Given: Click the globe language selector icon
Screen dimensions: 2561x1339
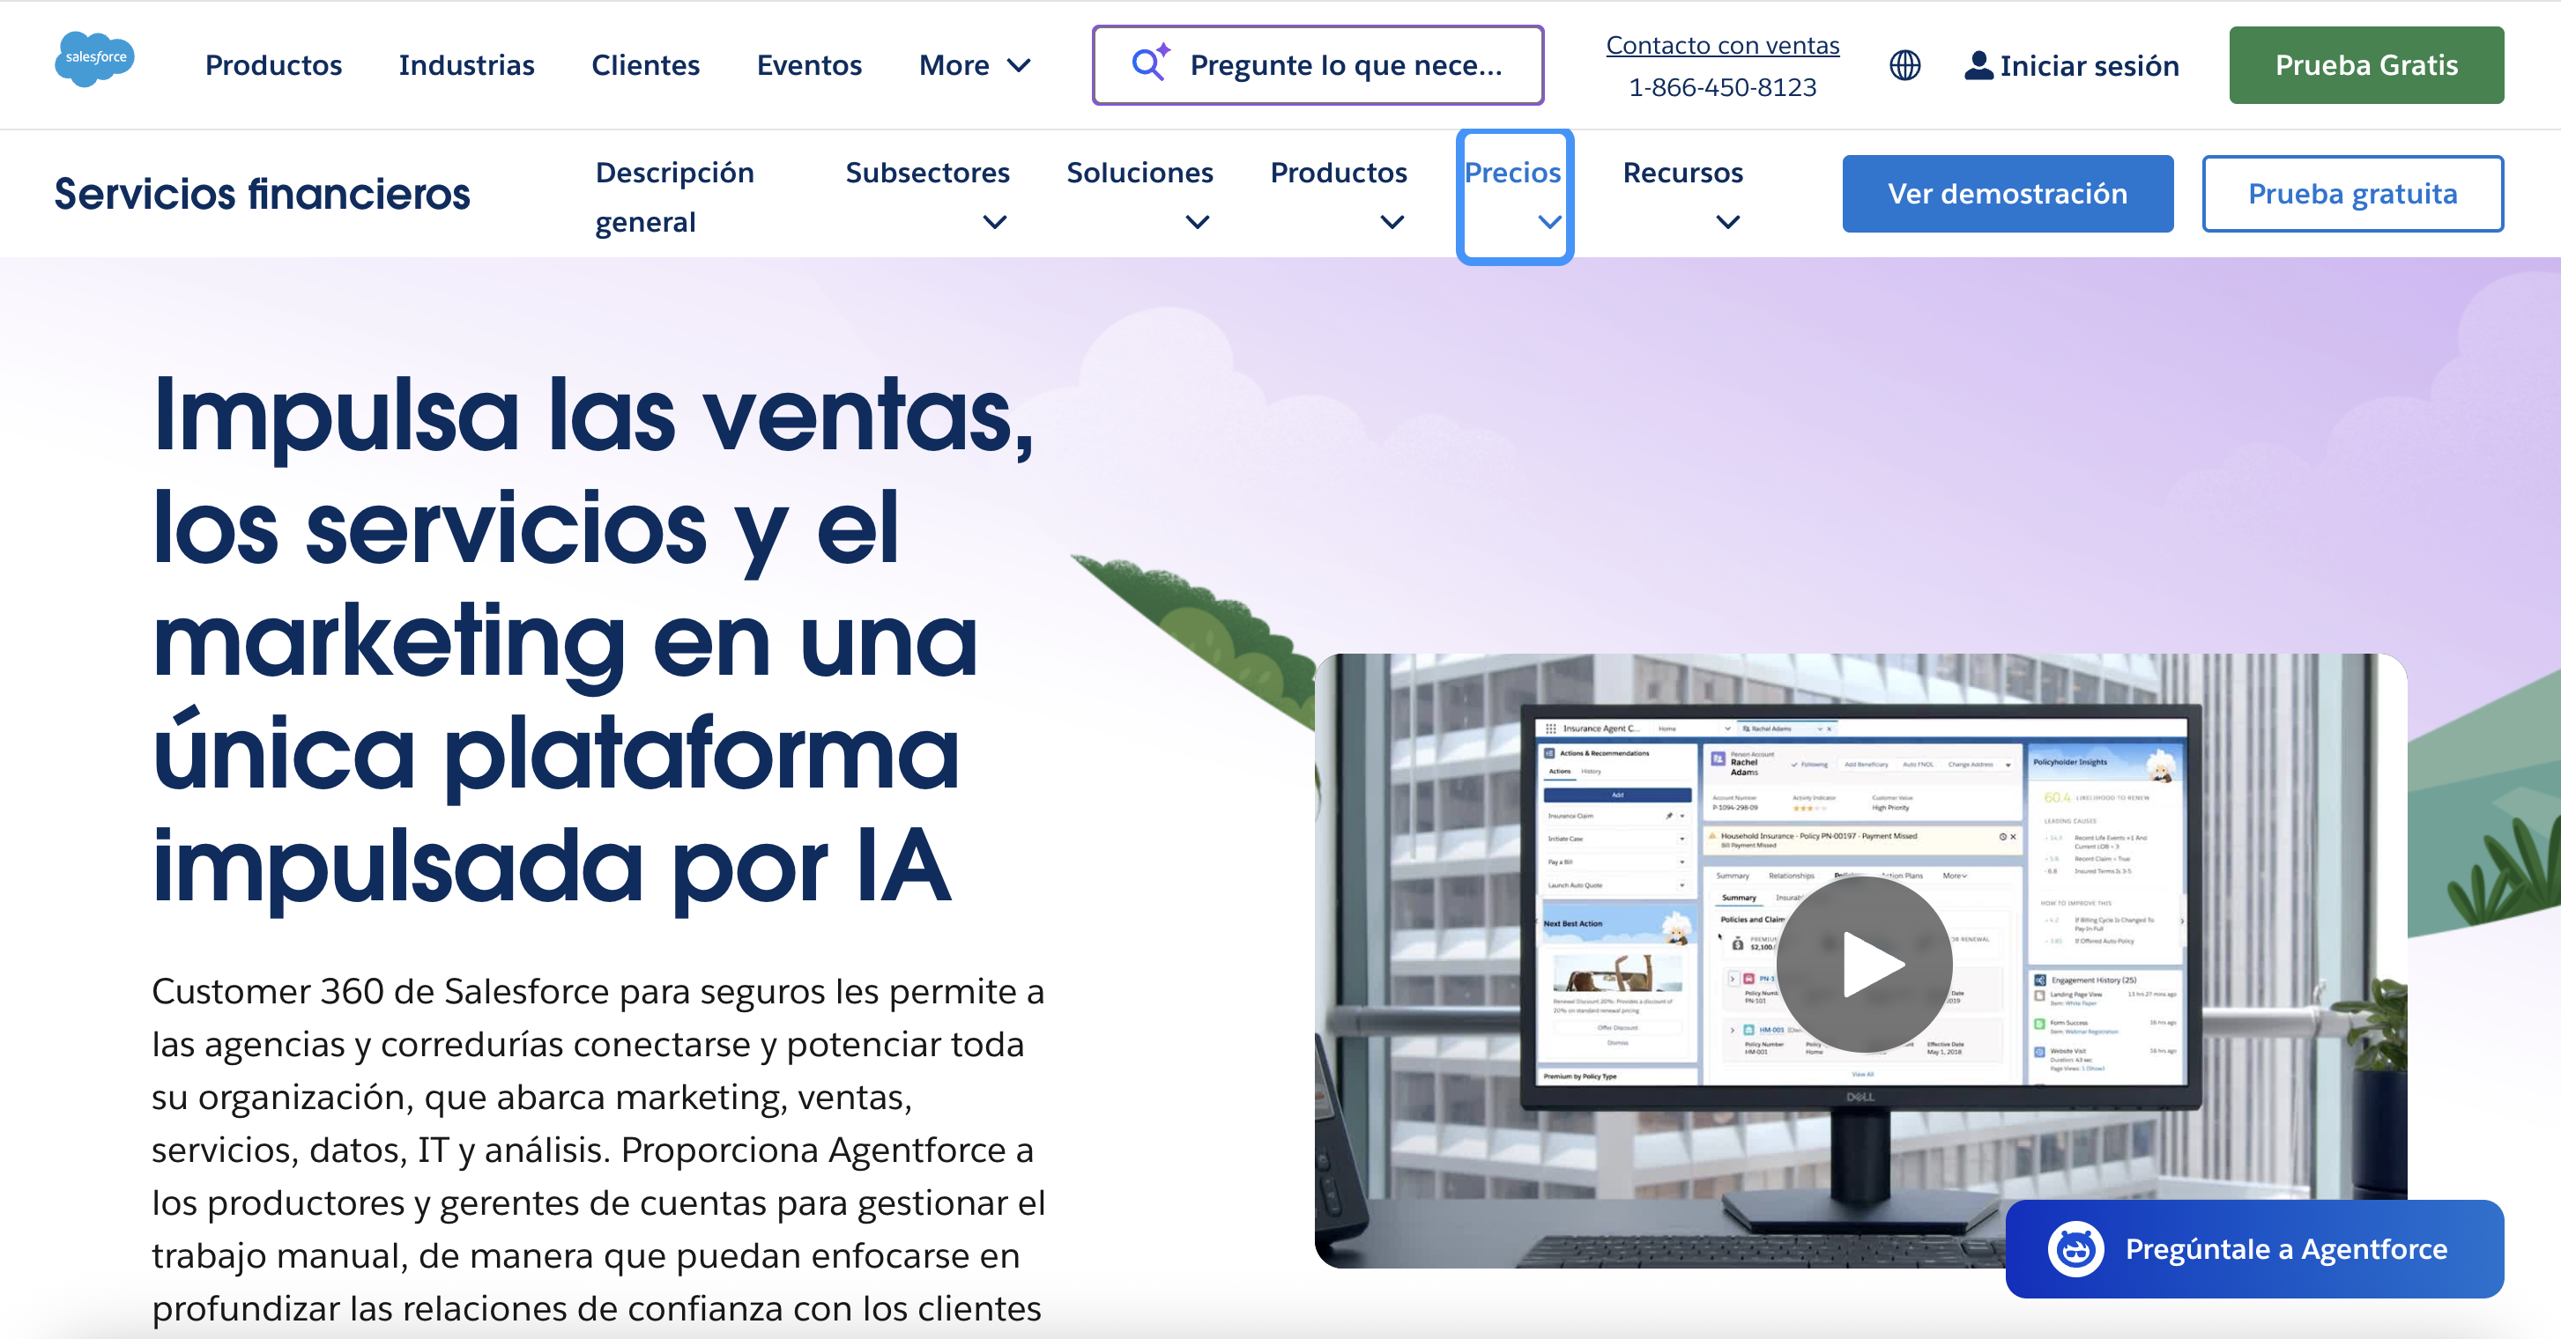Looking at the screenshot, I should coord(1904,65).
